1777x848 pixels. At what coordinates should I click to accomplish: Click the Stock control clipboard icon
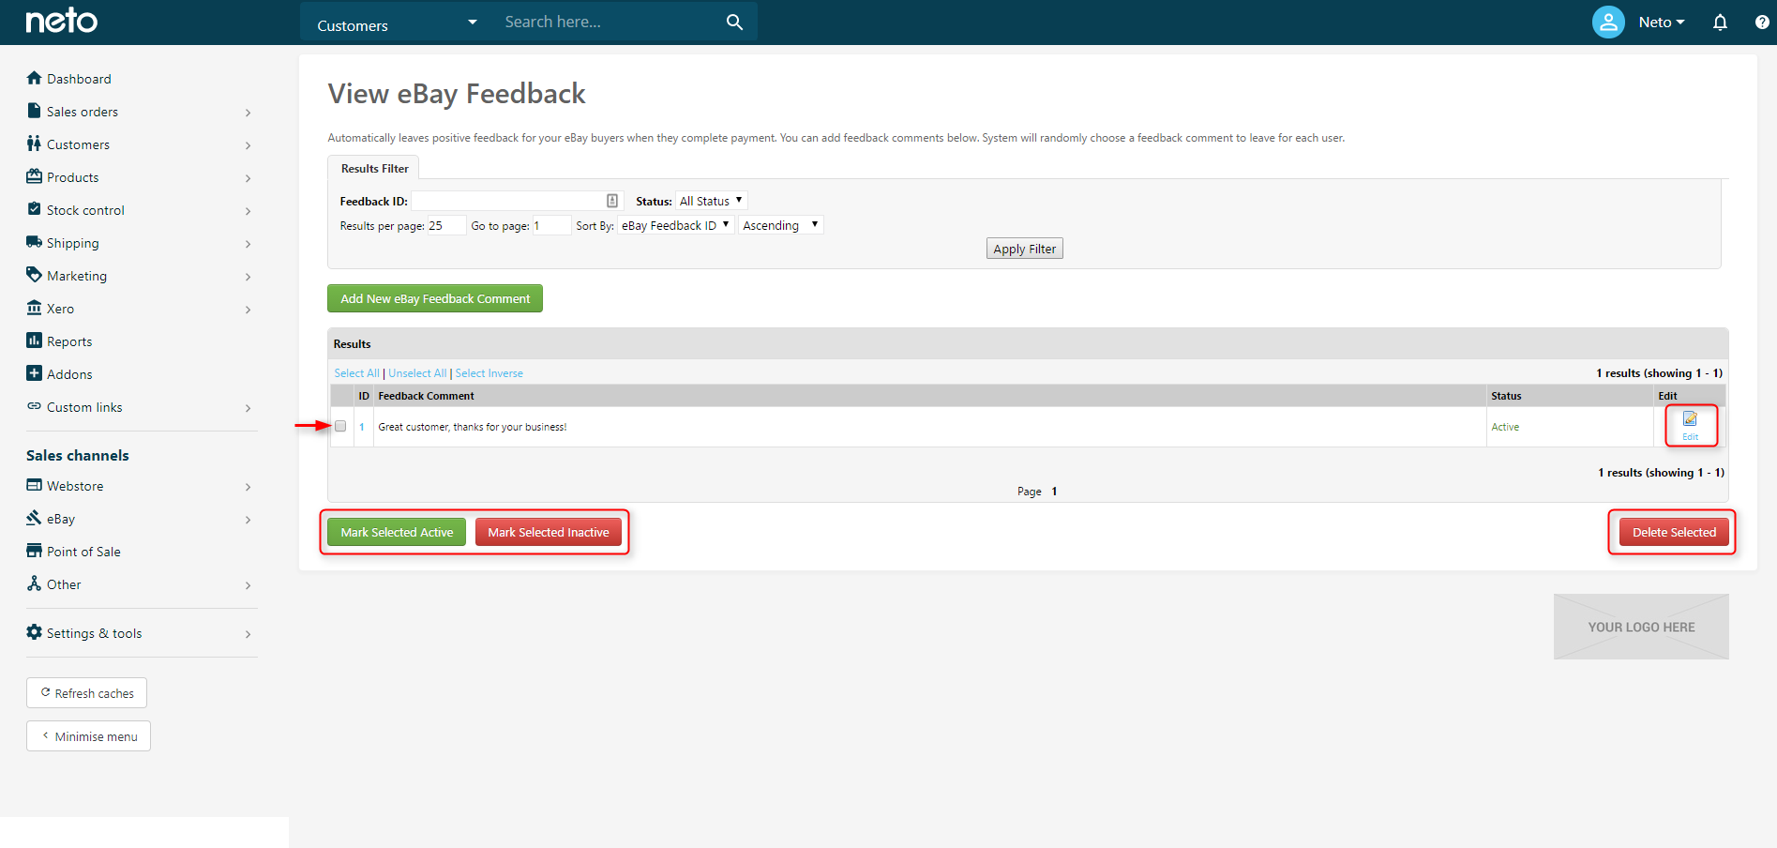35,209
